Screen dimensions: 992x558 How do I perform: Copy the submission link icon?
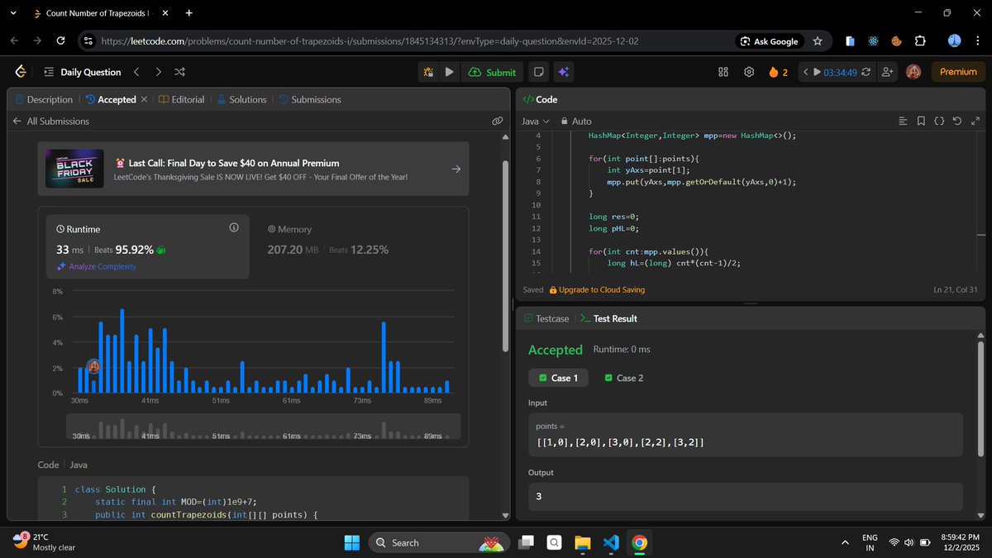coord(498,121)
